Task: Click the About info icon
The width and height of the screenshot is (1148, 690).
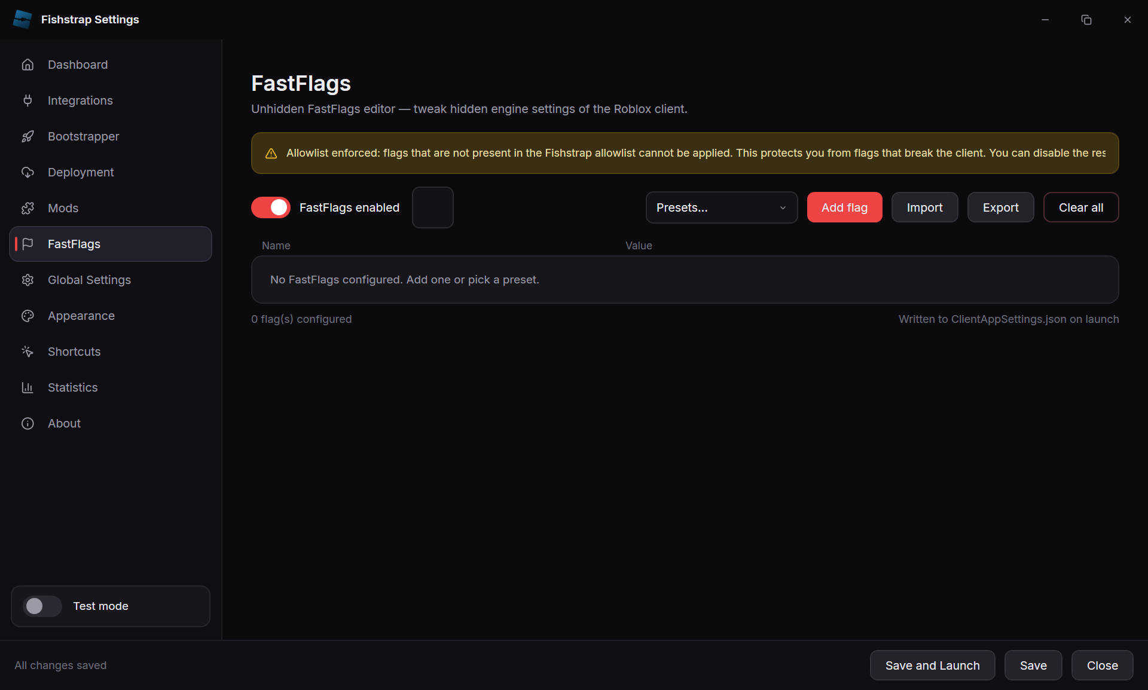Action: point(28,423)
